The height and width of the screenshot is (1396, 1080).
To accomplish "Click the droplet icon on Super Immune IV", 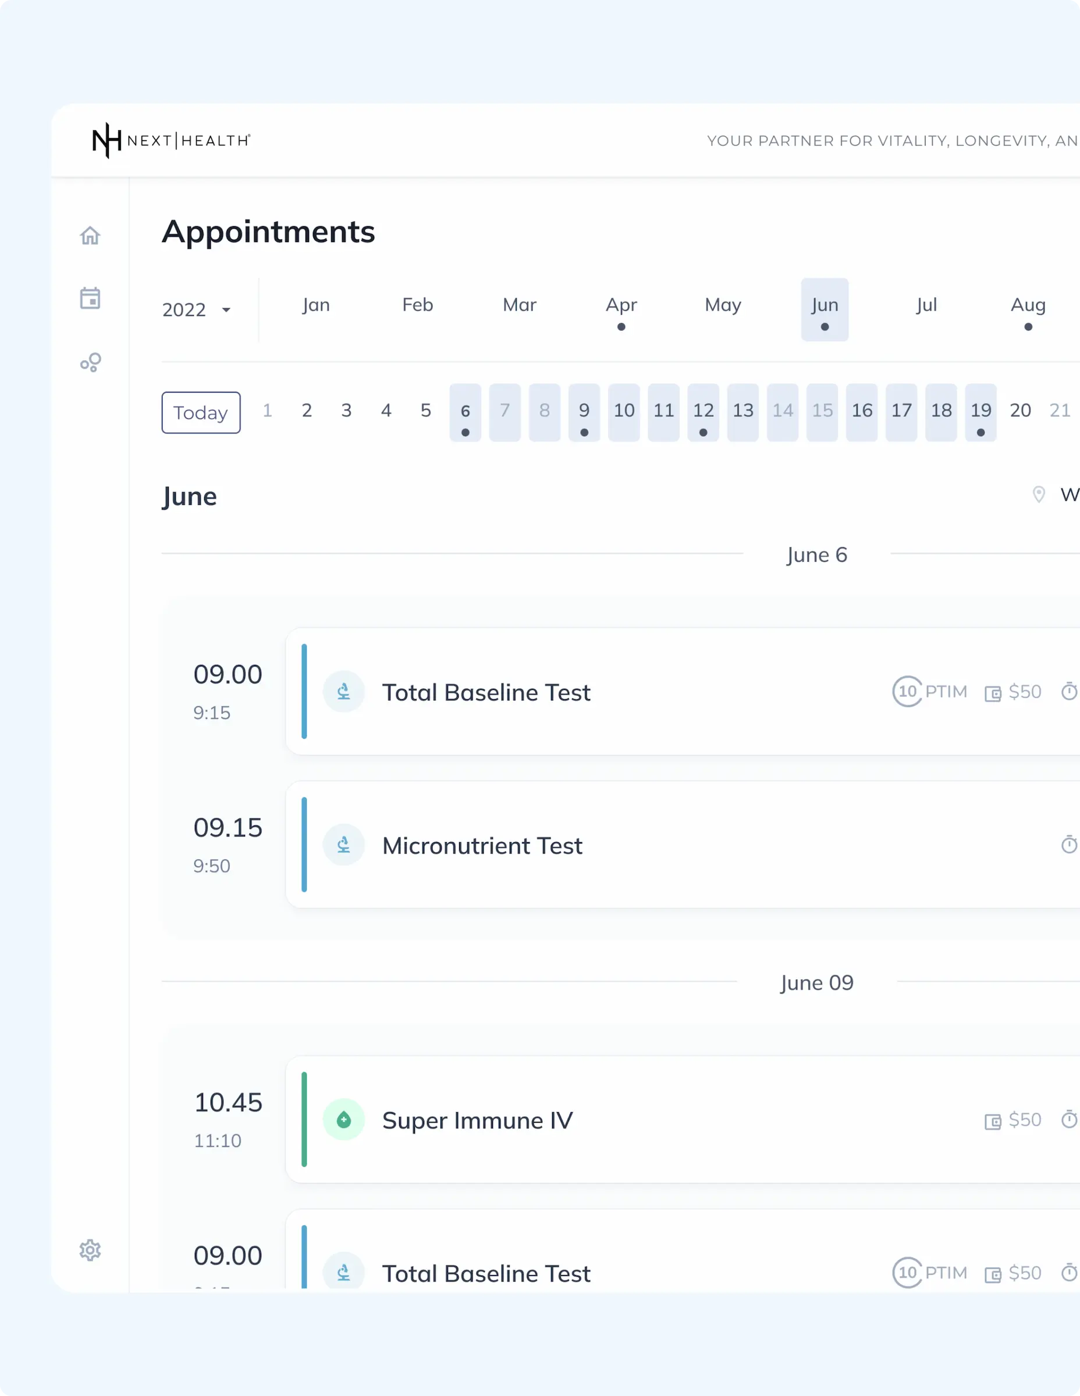I will (x=344, y=1120).
